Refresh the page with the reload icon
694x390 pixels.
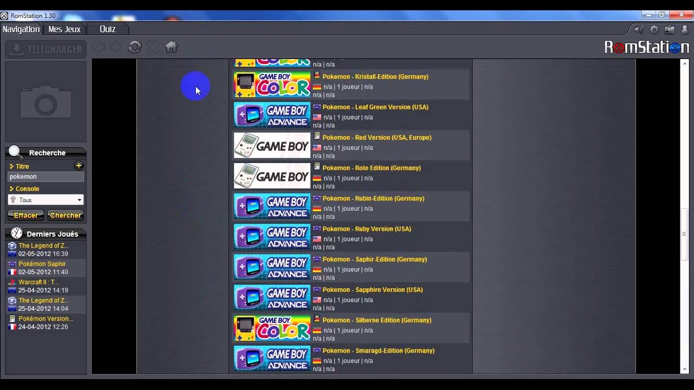tap(134, 47)
